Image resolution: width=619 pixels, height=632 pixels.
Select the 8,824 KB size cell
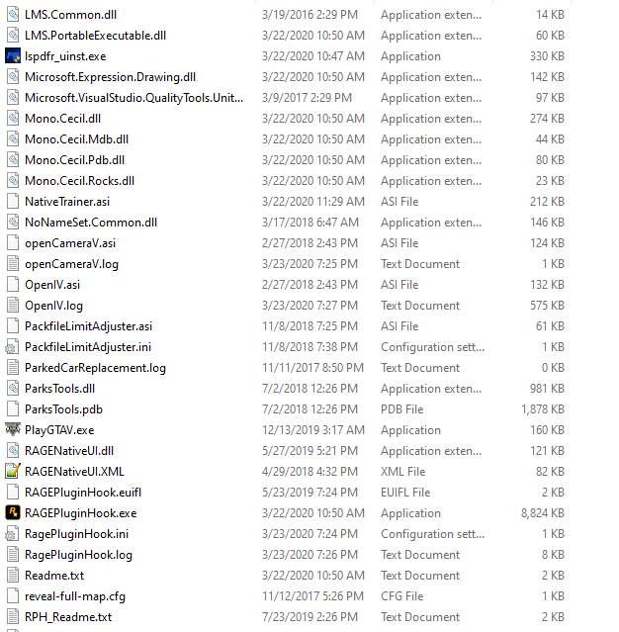(x=543, y=512)
